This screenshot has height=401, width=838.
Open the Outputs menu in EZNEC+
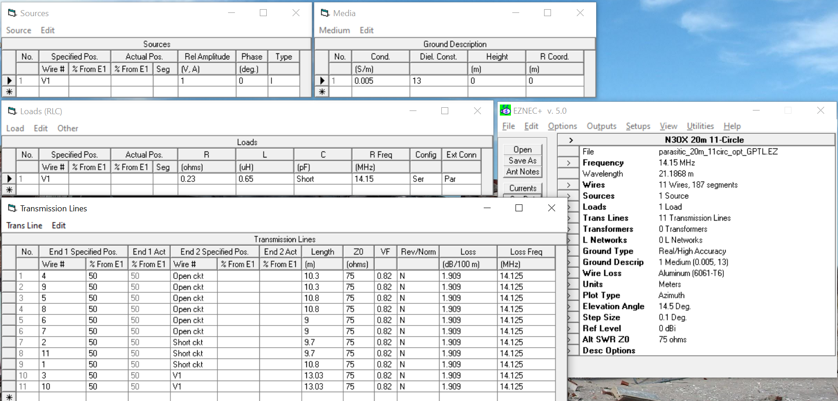click(601, 126)
